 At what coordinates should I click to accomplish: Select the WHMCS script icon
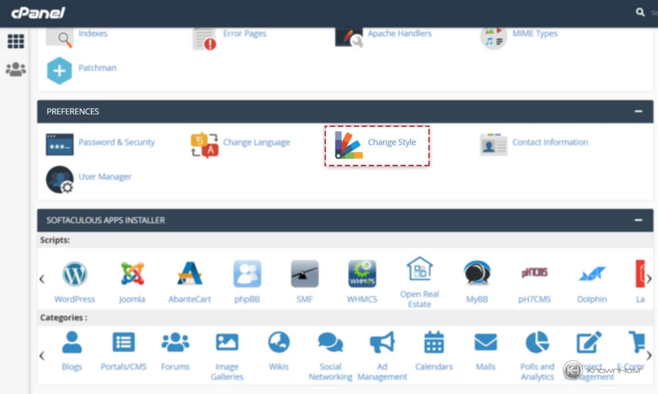click(x=362, y=274)
